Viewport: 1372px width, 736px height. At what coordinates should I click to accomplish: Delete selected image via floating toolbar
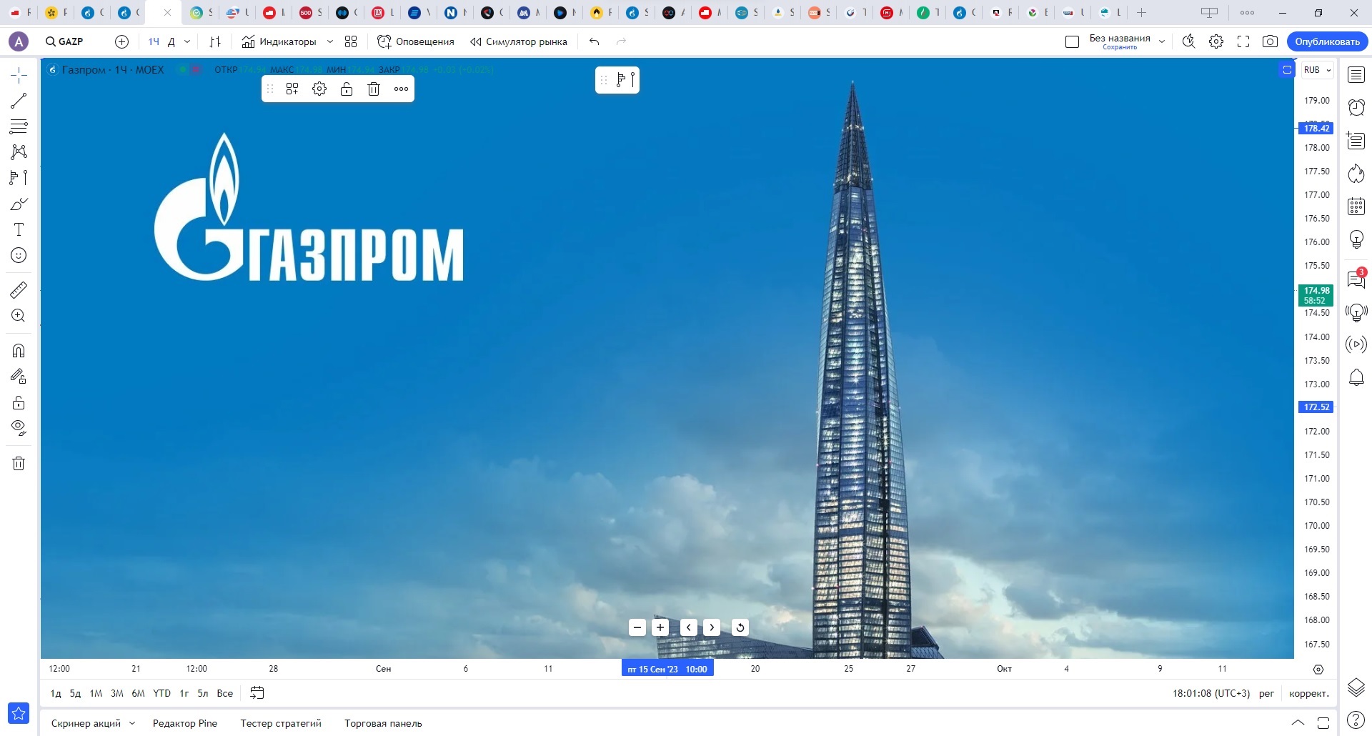[x=374, y=89]
